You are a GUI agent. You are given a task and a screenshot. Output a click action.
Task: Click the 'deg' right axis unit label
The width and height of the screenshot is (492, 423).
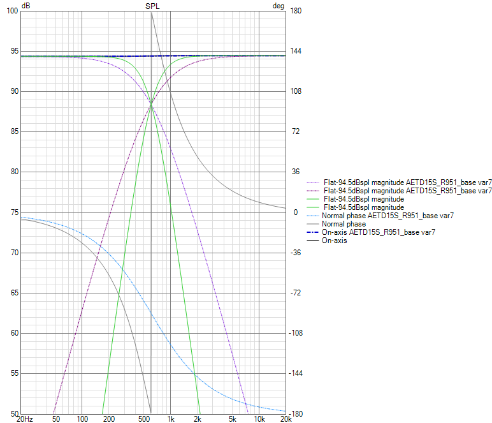pyautogui.click(x=279, y=6)
